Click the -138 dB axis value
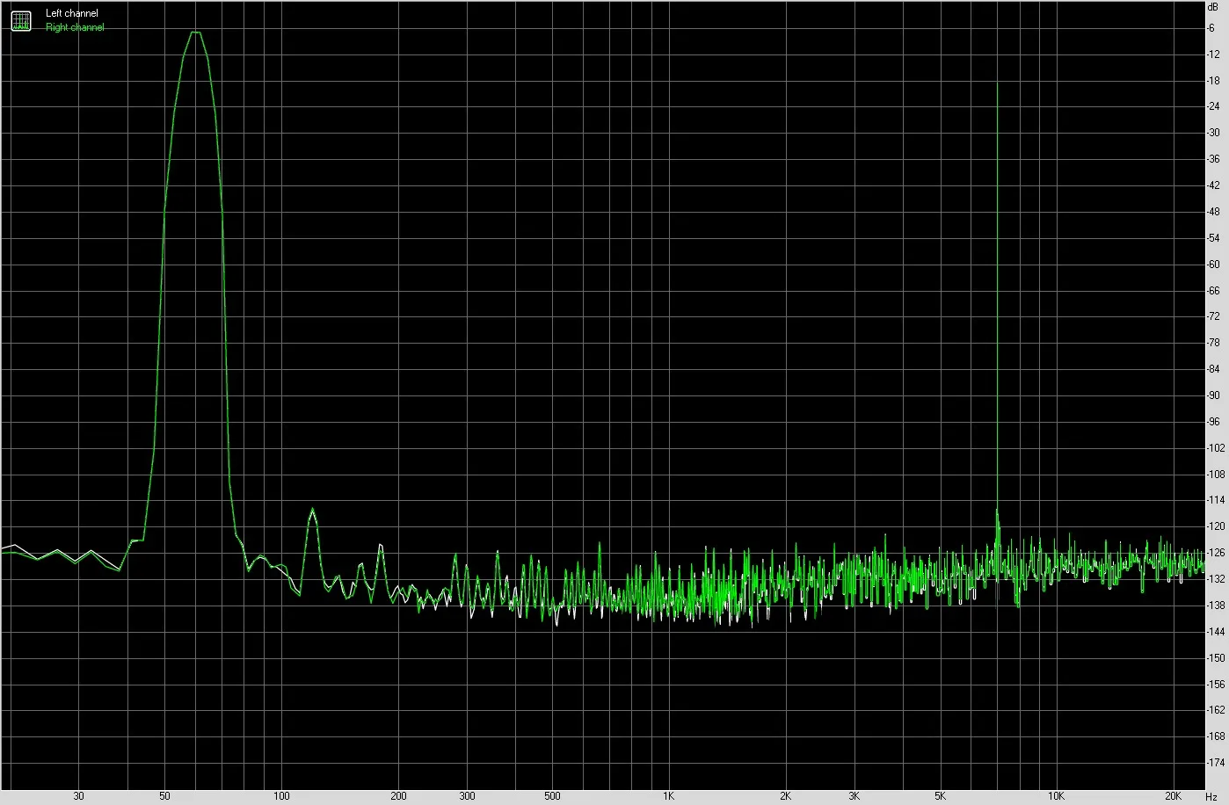Screen dimensions: 1229x805 click(x=1215, y=606)
